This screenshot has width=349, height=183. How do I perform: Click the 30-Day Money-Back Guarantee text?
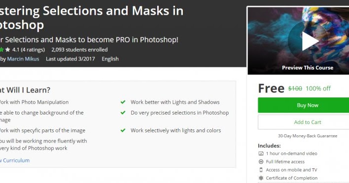308,136
